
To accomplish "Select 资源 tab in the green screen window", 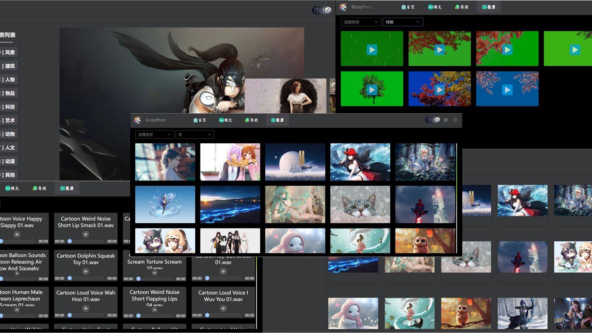I will click(x=488, y=7).
